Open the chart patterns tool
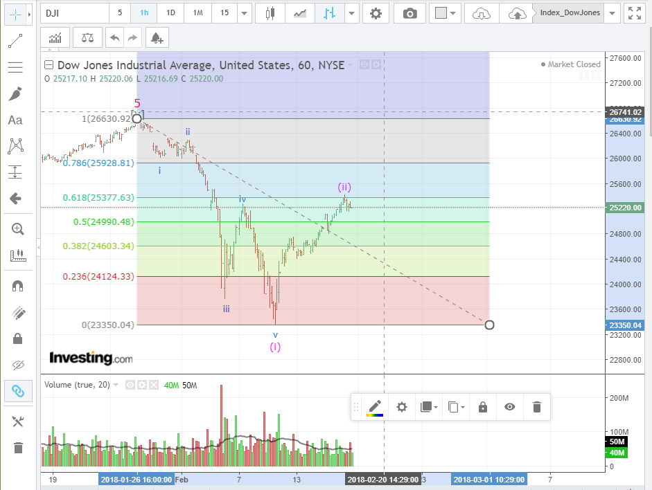This screenshot has height=490, width=652. click(15, 146)
